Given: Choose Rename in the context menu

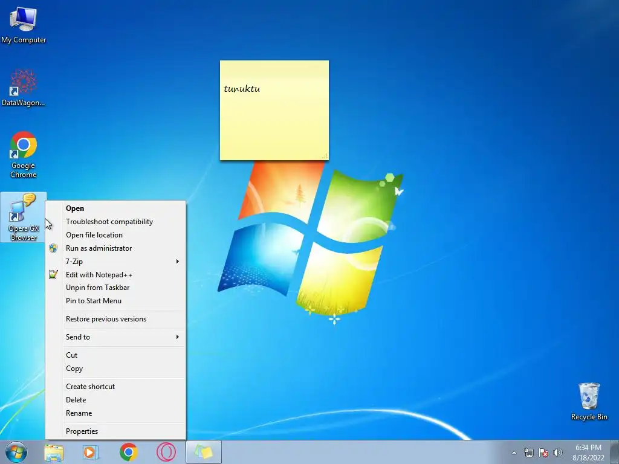Looking at the screenshot, I should click(115, 413).
